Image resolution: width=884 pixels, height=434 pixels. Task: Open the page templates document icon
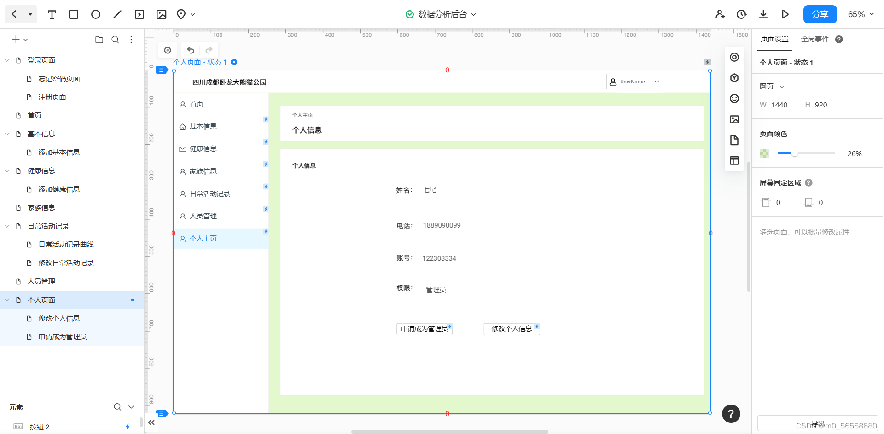[x=734, y=140]
